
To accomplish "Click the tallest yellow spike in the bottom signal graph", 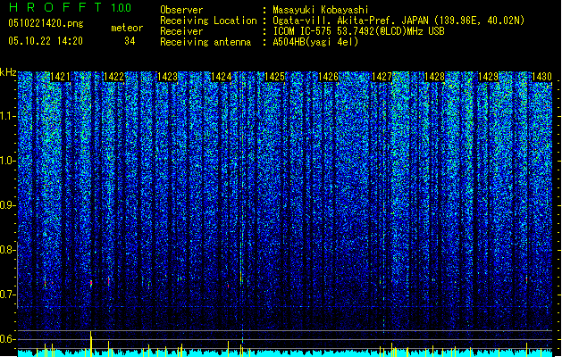I will coord(91,344).
